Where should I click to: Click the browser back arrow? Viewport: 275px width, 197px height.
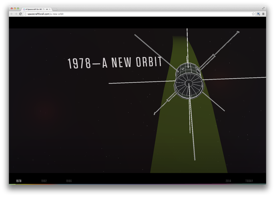[12, 14]
